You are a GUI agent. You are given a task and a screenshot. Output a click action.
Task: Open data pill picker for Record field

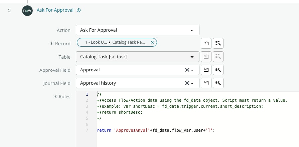(x=218, y=43)
